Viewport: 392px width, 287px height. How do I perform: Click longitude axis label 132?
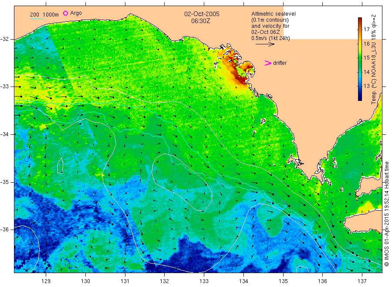[x=165, y=281]
